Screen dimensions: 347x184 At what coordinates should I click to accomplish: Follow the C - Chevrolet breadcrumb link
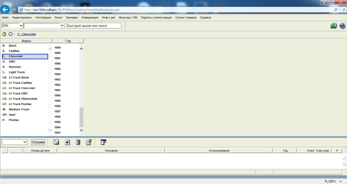(27, 34)
